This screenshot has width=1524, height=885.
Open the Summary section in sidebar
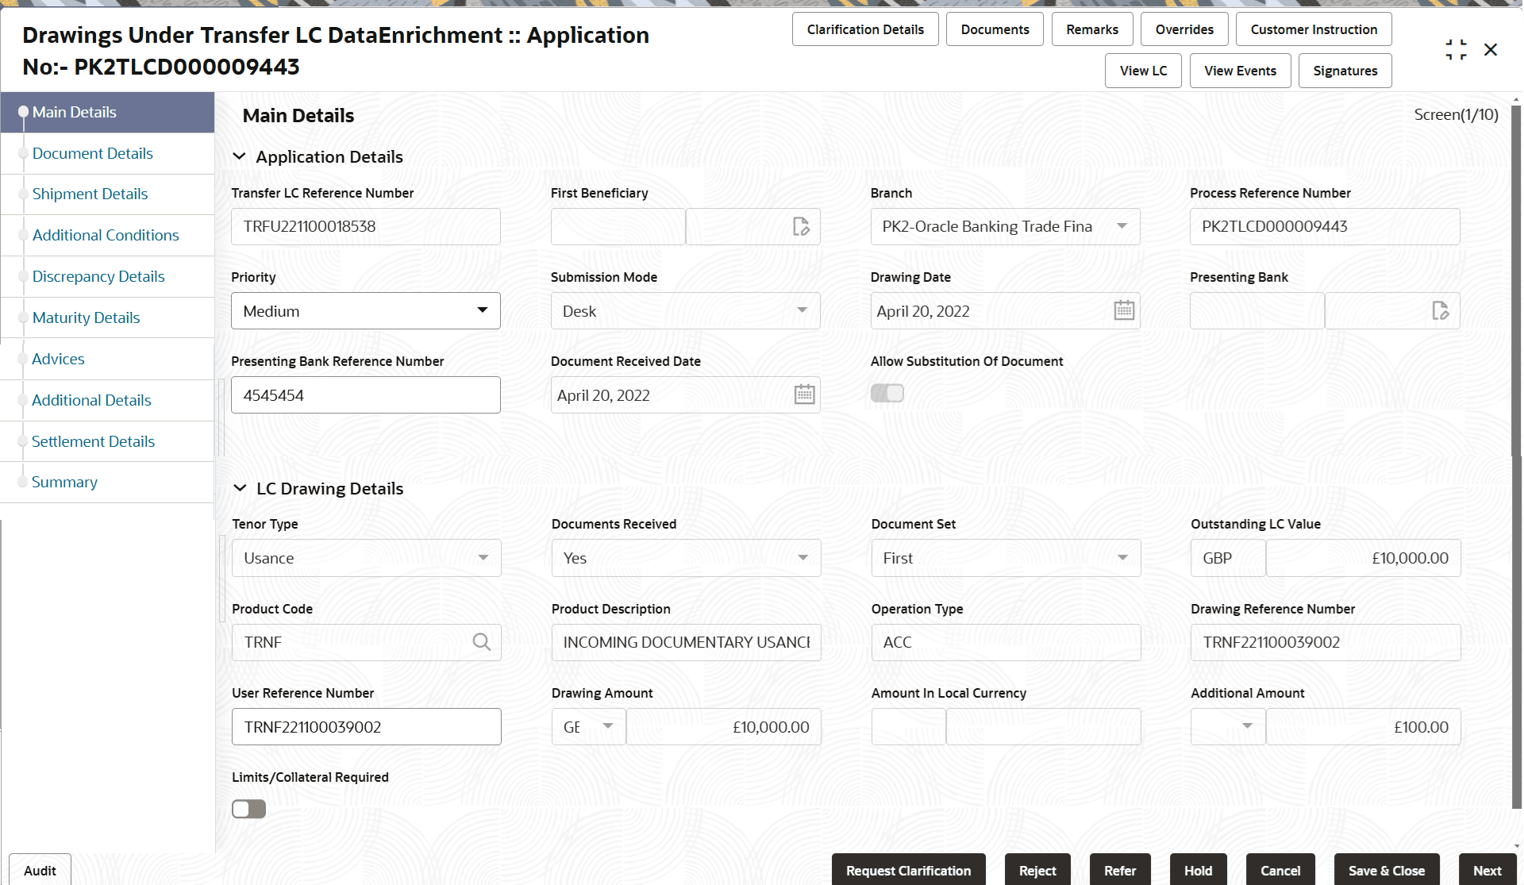[64, 482]
